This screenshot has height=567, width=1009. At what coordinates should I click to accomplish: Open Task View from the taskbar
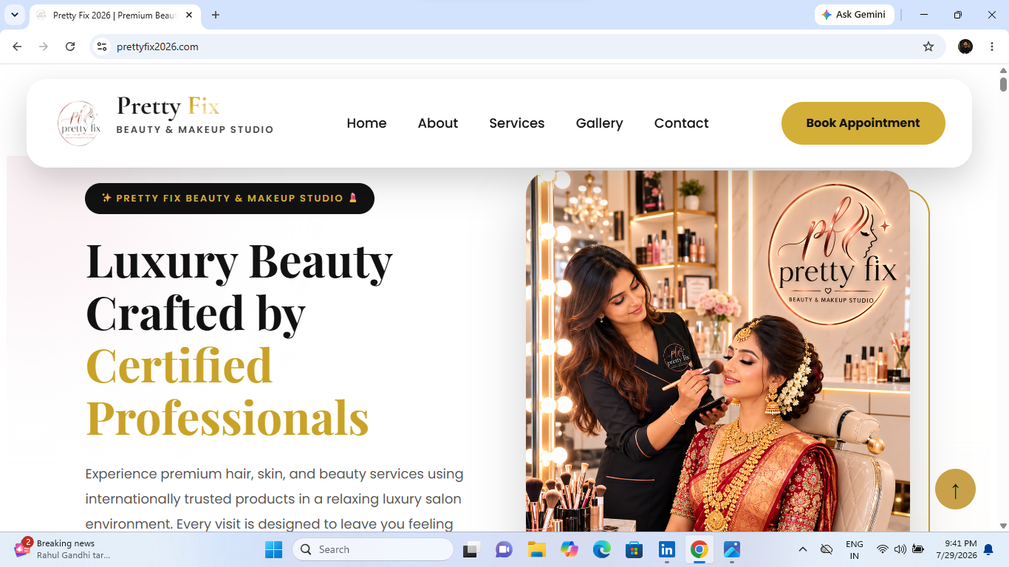(471, 549)
